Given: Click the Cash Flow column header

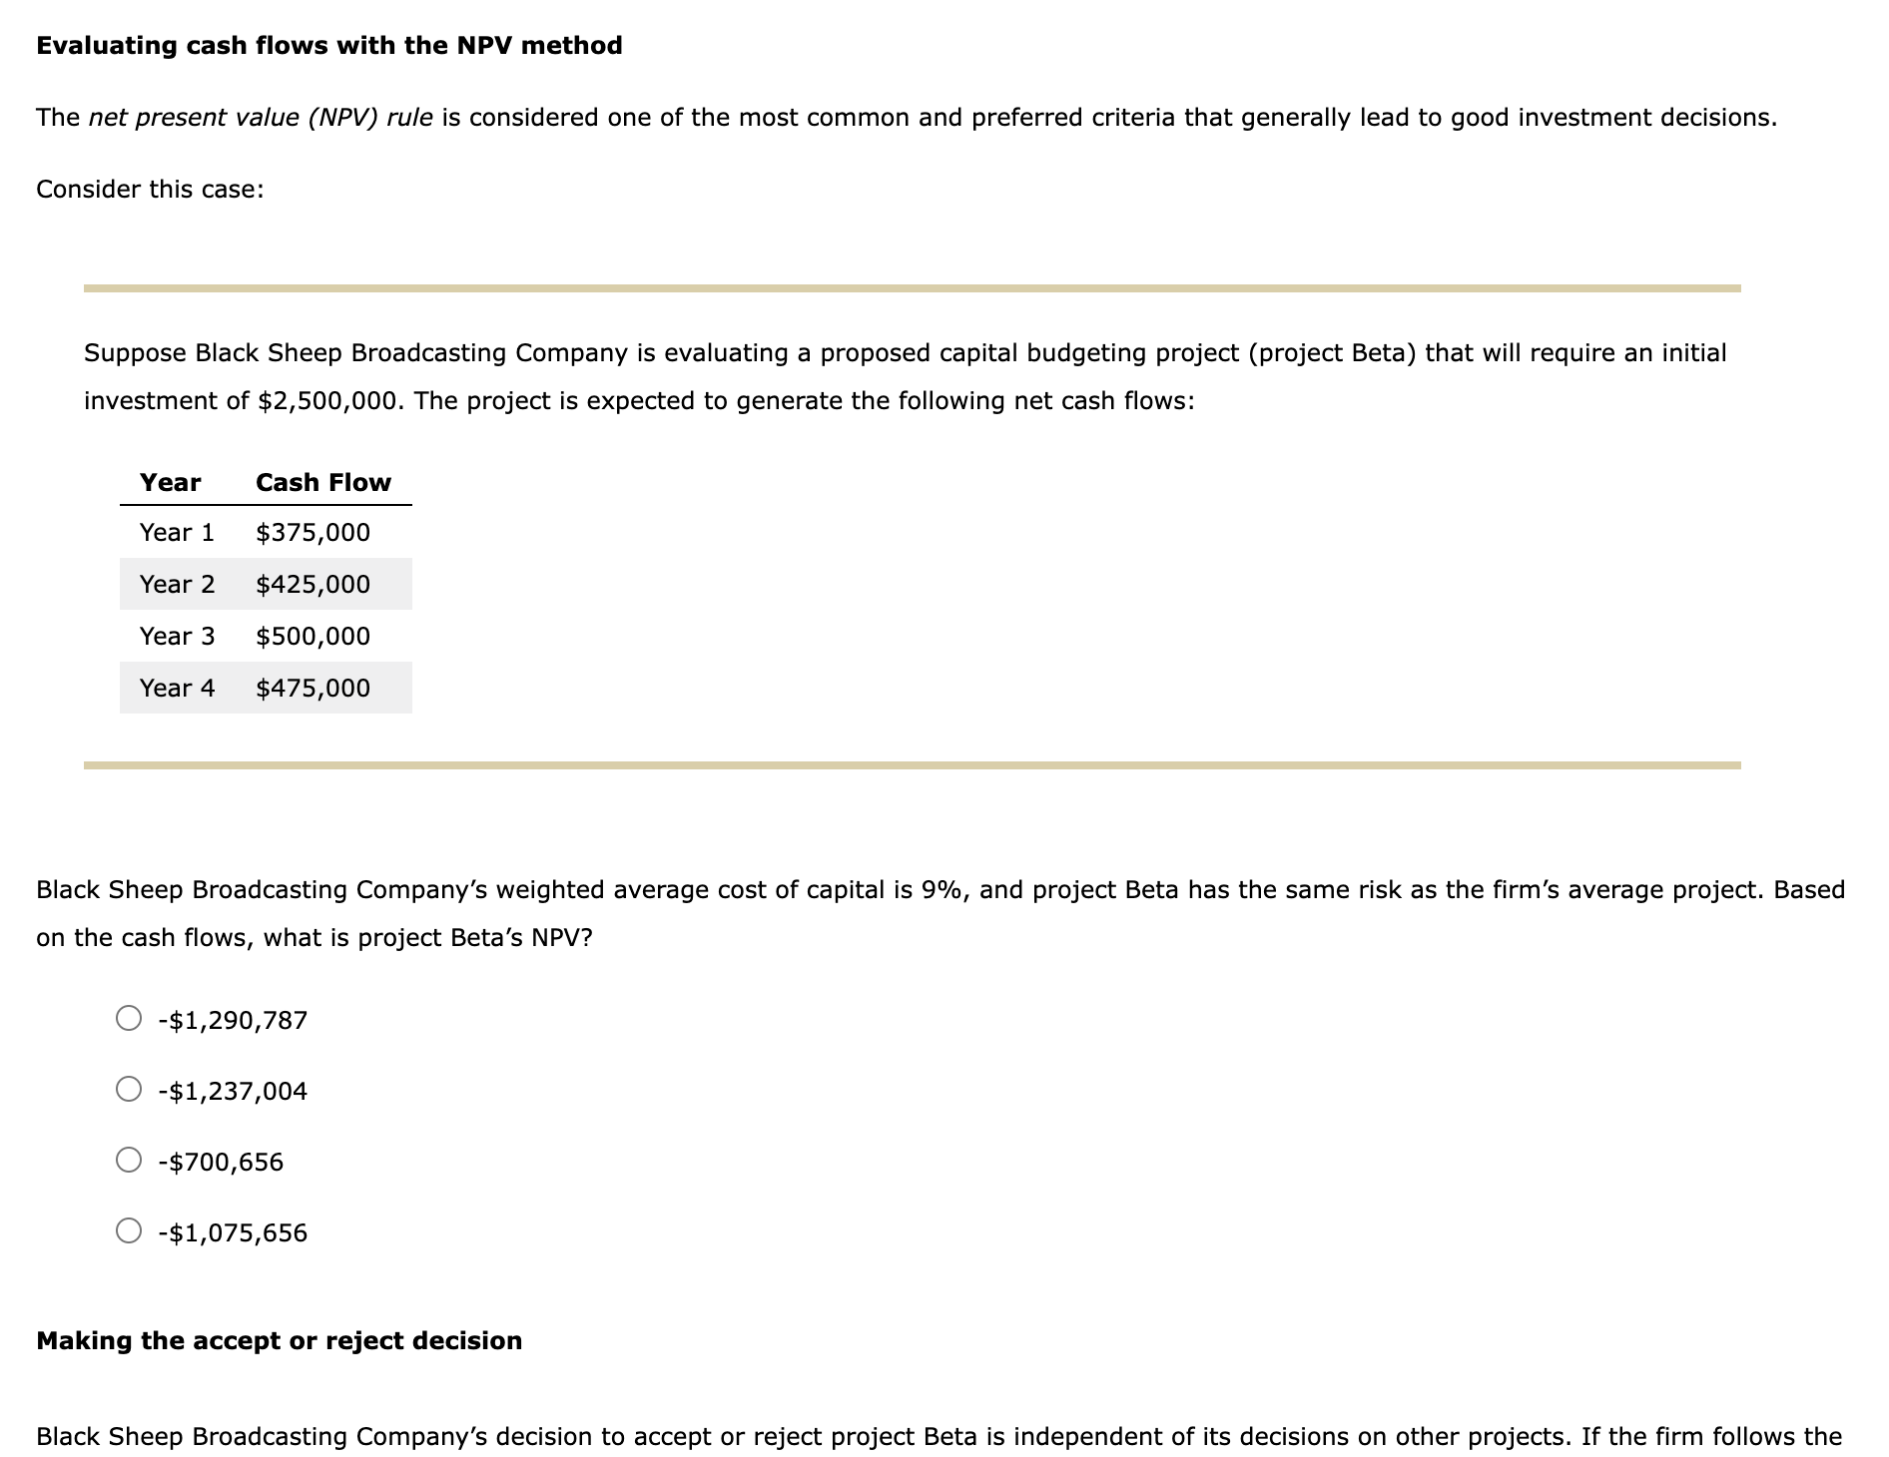Looking at the screenshot, I should (x=322, y=482).
